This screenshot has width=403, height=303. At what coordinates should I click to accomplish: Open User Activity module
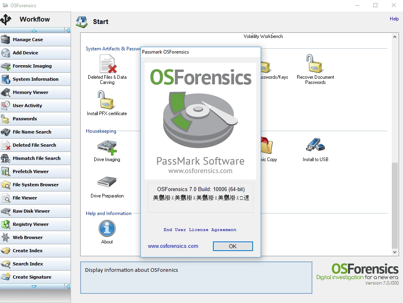[x=35, y=106]
